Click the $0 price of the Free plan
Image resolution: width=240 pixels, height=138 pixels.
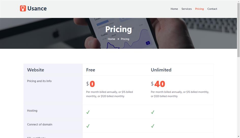click(x=91, y=84)
